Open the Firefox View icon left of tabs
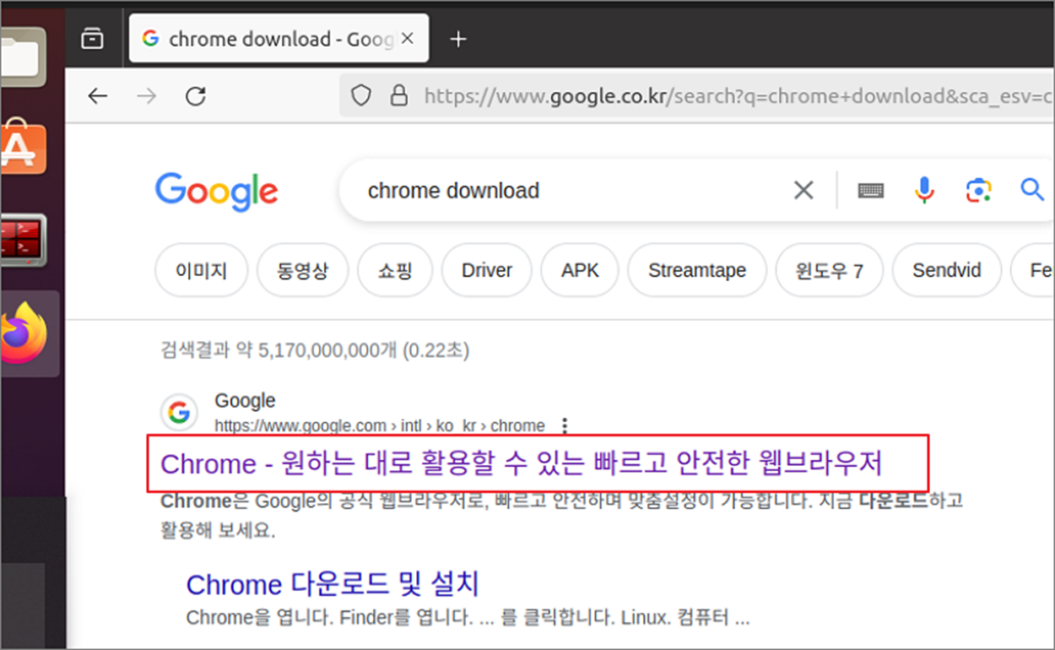1055x650 pixels. (x=92, y=39)
